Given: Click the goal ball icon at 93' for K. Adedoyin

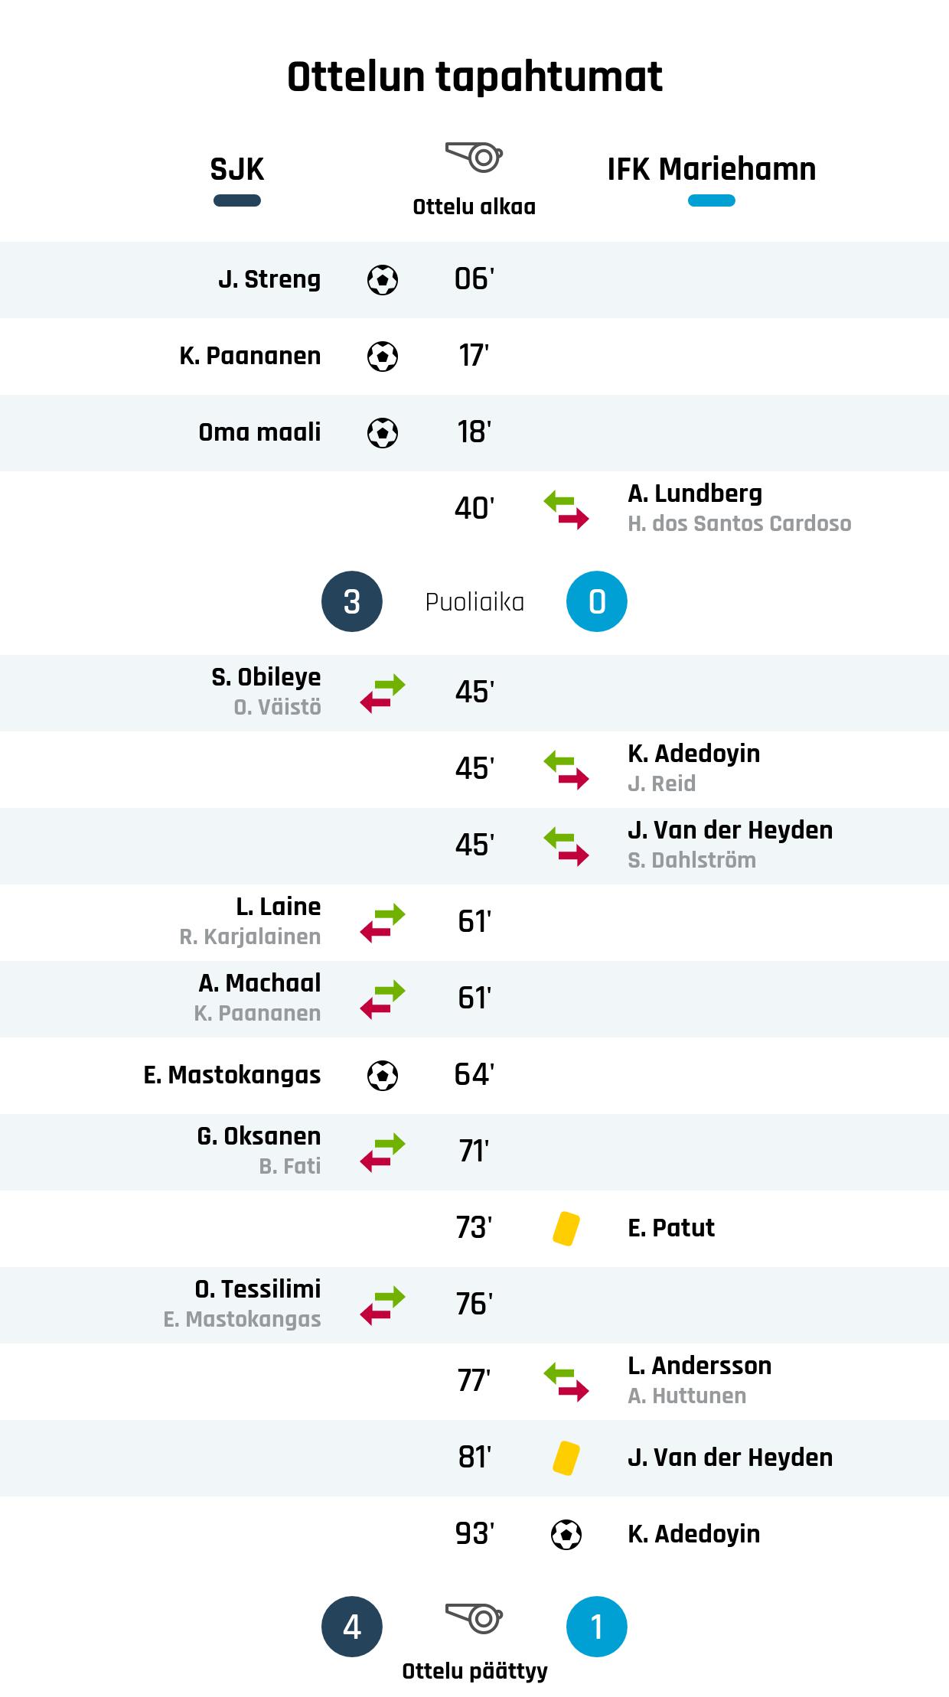Looking at the screenshot, I should (x=566, y=1535).
